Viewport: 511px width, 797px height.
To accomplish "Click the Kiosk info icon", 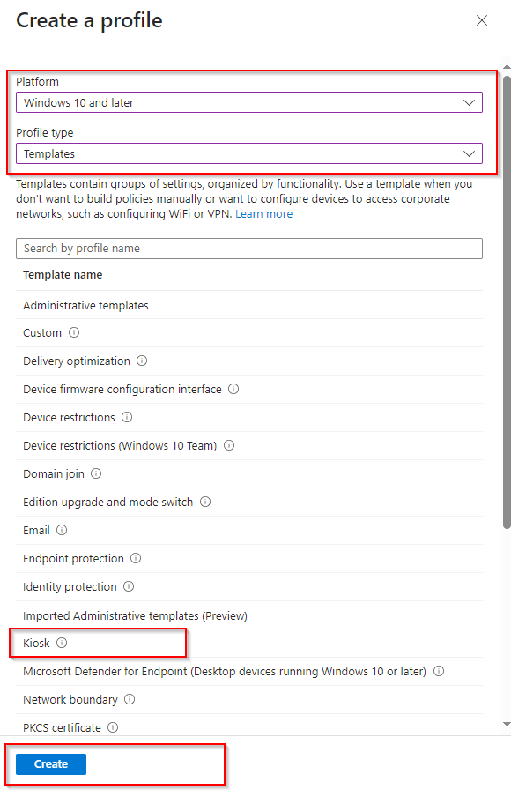I will [x=62, y=643].
